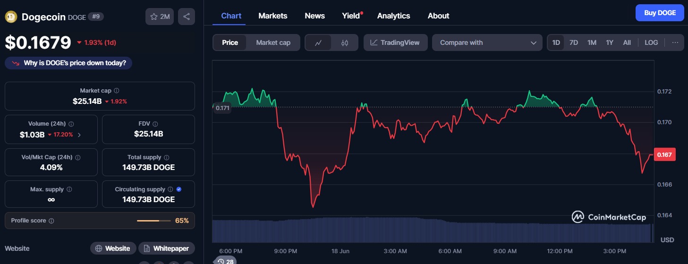Click the document icon on Whitepaper button
This screenshot has height=264, width=688.
[147, 248]
